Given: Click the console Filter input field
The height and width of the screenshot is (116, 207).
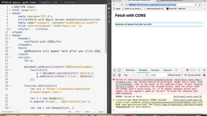Looking at the screenshot, I should [x=158, y=75].
